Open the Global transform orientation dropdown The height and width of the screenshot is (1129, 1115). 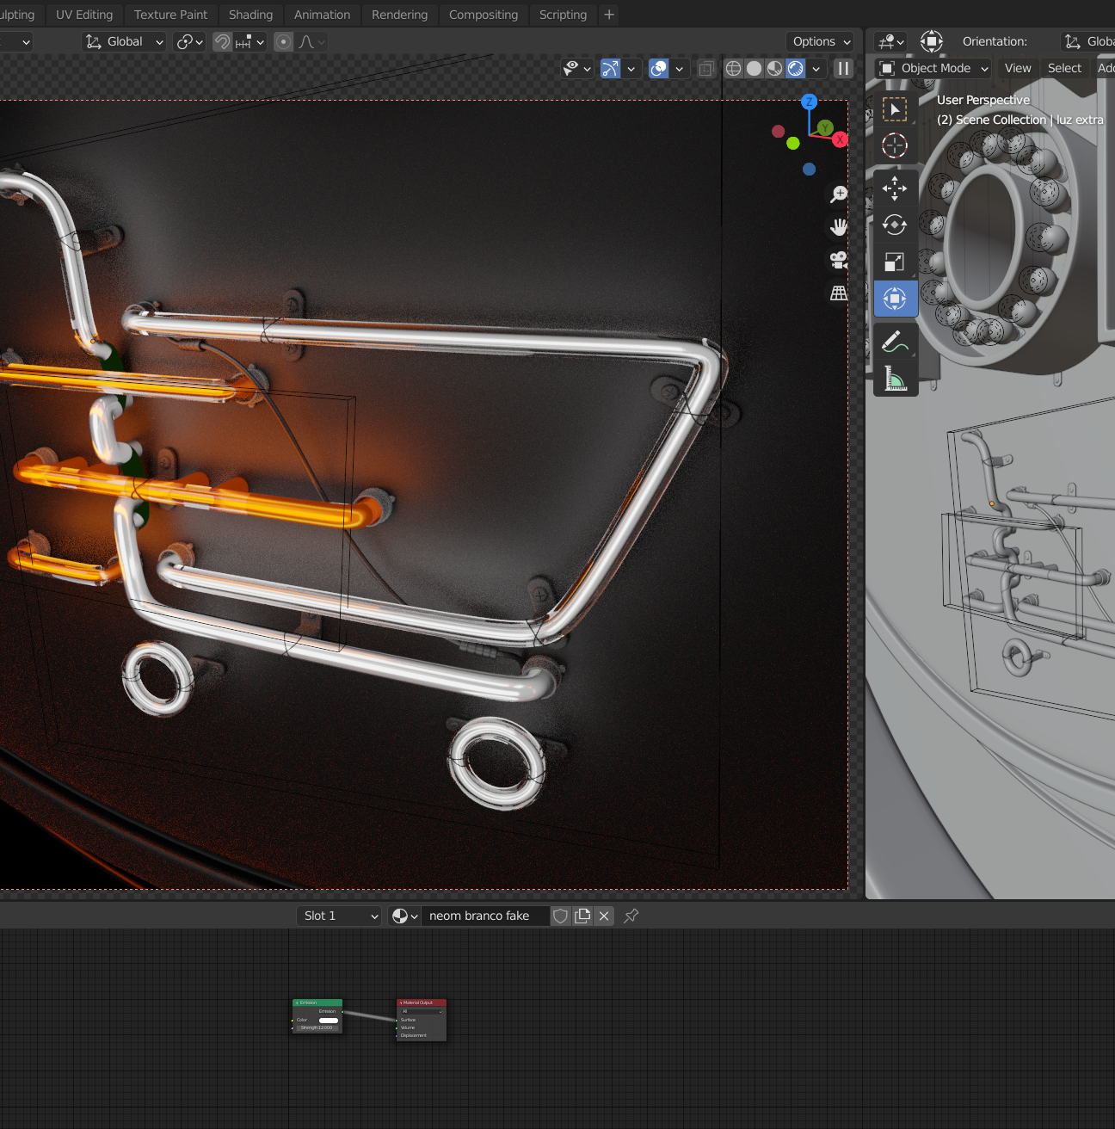point(124,41)
